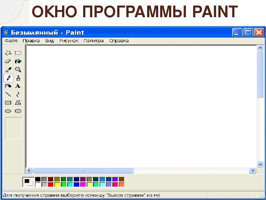Pick the navy blue swatch

pos(76,179)
